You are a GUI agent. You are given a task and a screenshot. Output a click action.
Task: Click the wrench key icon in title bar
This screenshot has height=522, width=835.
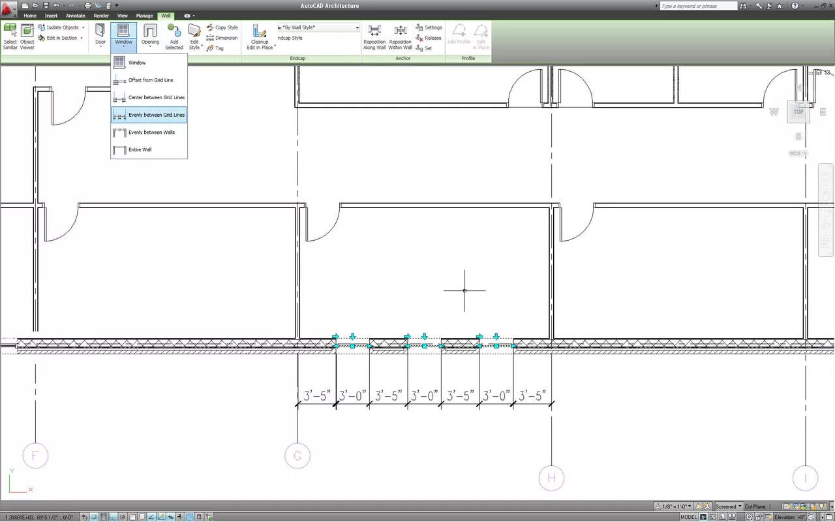pyautogui.click(x=759, y=6)
